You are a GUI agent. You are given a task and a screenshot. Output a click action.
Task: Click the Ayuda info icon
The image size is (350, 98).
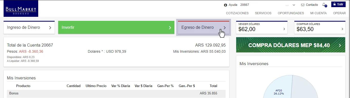pos(225,5)
